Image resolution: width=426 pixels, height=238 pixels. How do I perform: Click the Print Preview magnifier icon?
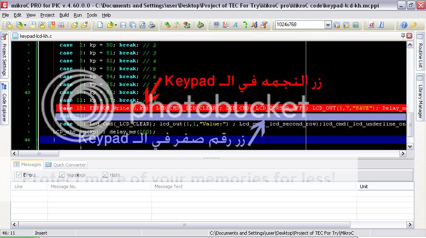pos(142,25)
